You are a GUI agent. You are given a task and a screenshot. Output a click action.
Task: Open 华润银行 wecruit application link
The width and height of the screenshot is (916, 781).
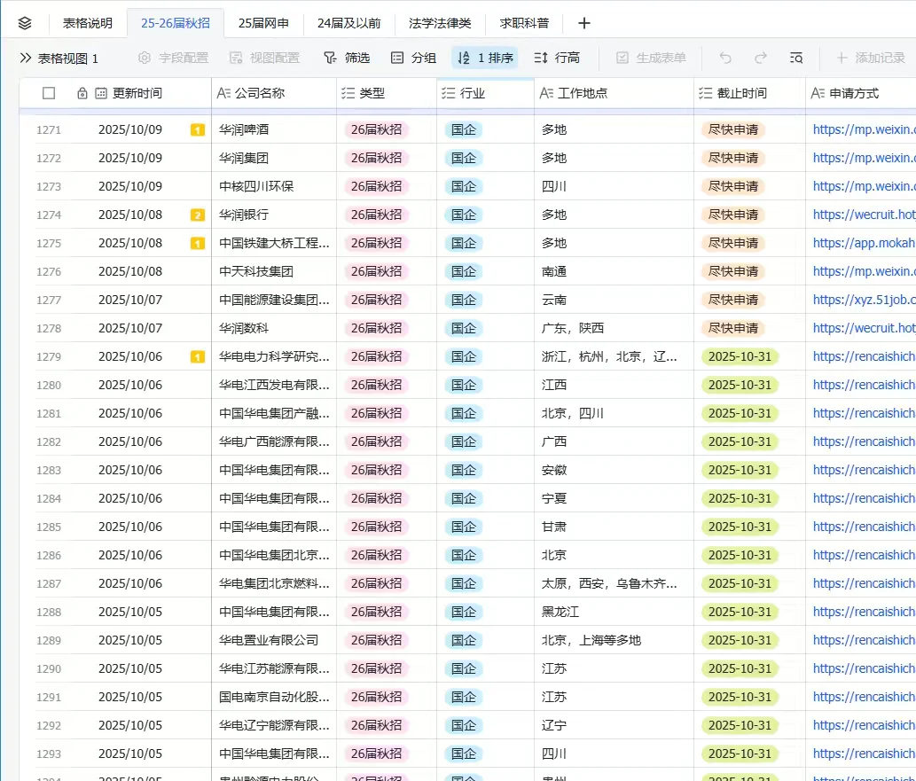(864, 215)
